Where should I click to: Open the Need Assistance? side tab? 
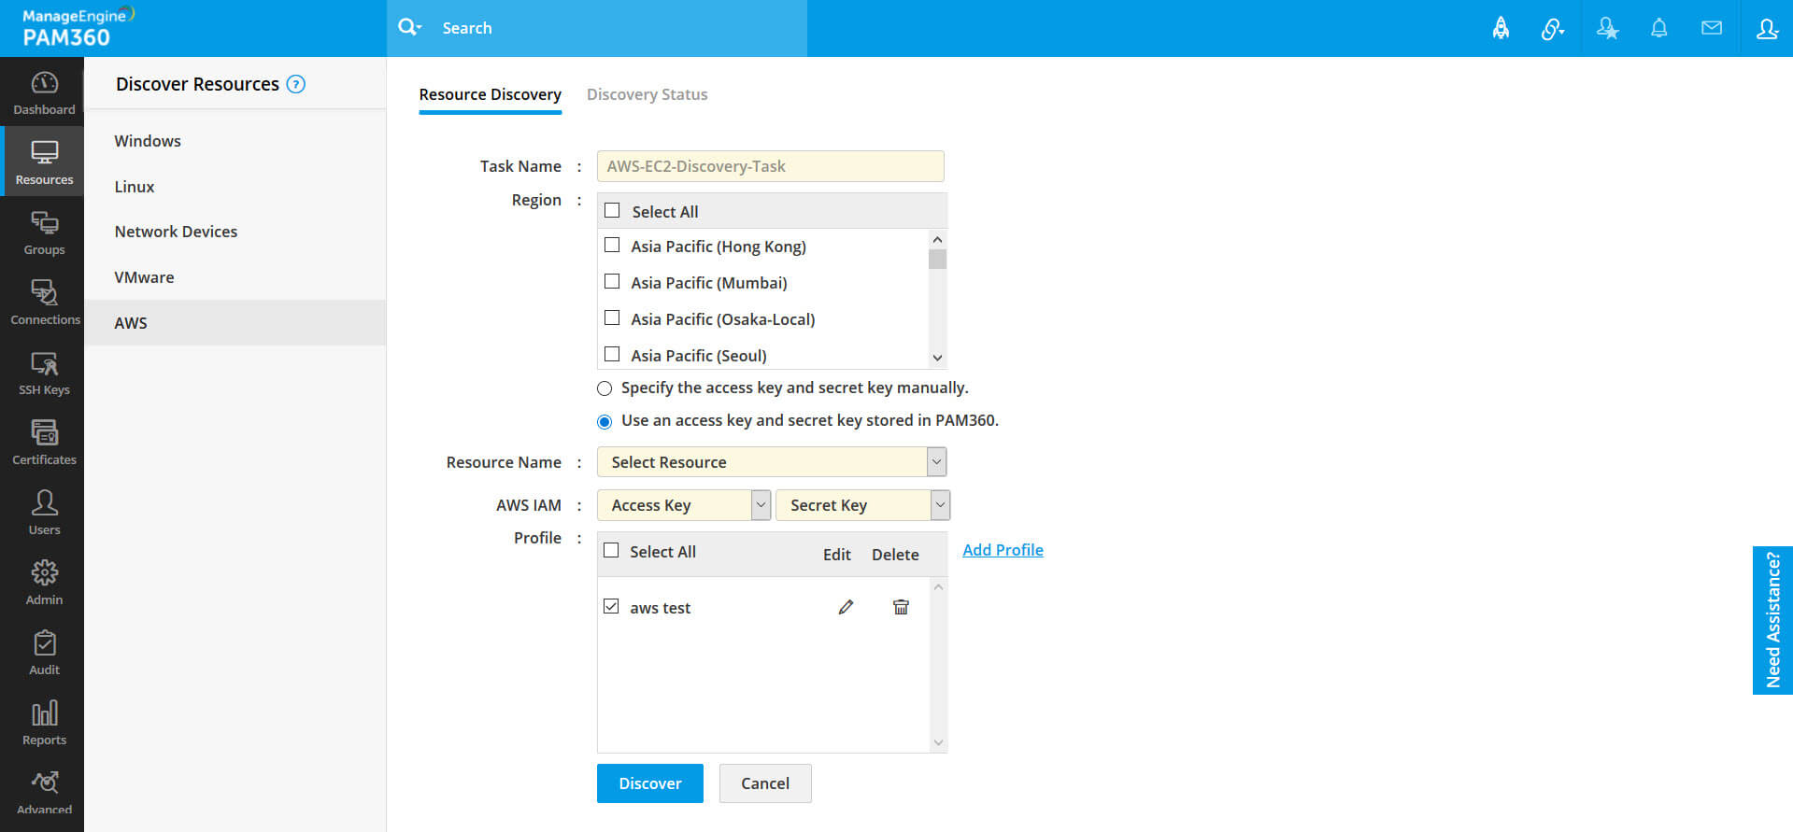1772,620
